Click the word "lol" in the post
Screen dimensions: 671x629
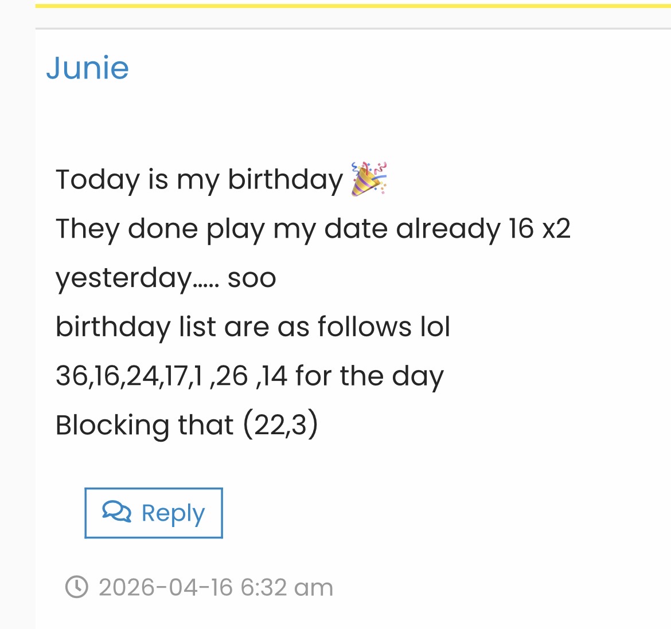(x=435, y=327)
